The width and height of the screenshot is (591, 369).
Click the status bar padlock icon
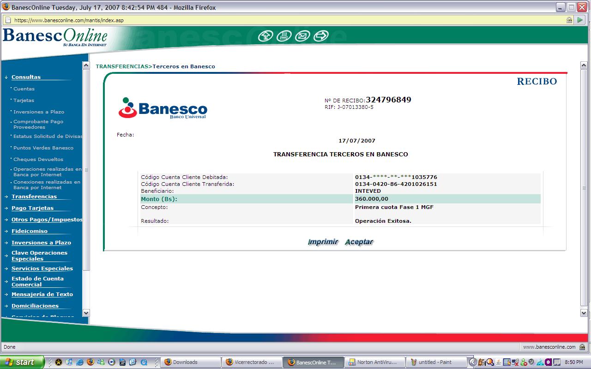(x=583, y=347)
